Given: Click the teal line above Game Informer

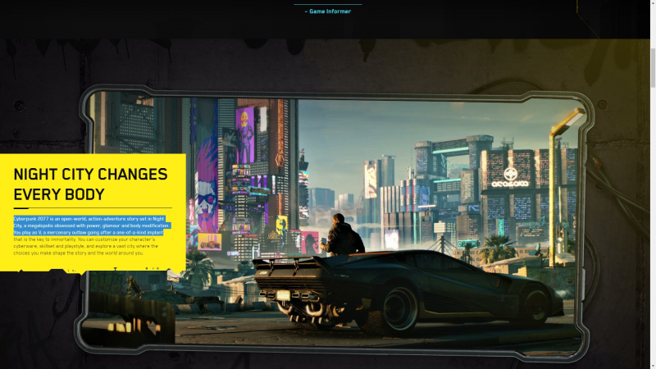Looking at the screenshot, I should (327, 4).
